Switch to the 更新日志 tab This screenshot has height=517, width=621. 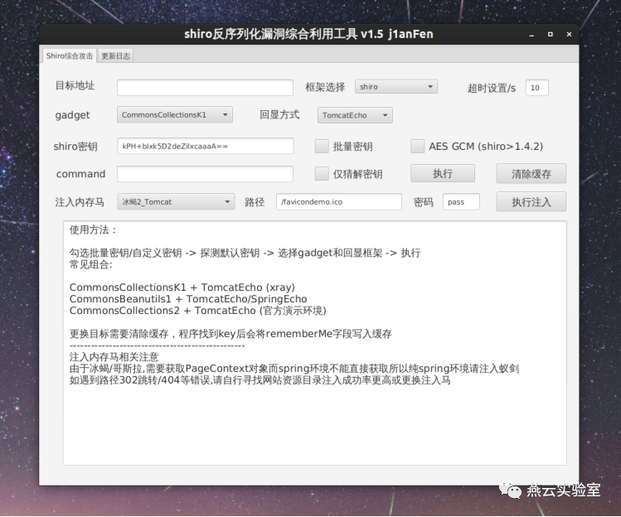click(x=115, y=56)
